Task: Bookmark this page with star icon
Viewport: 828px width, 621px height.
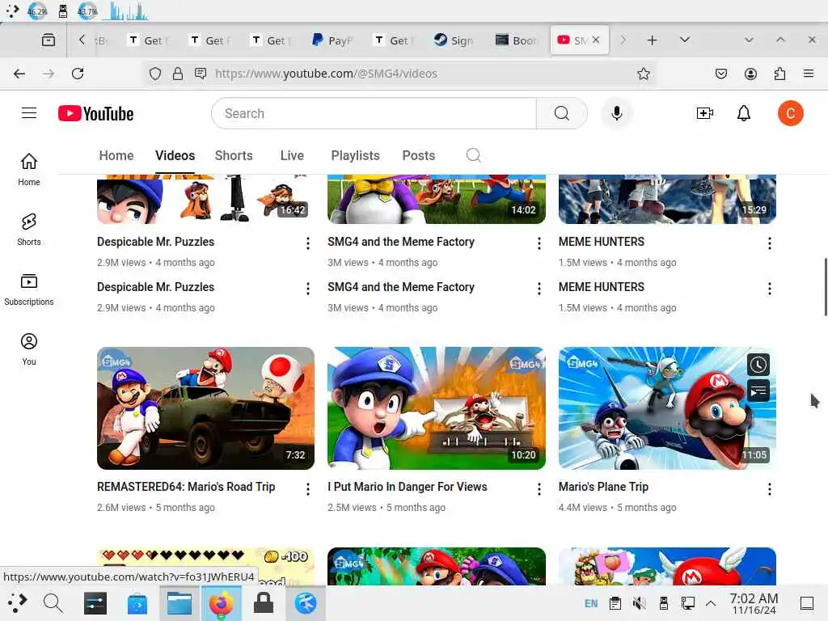Action: (x=643, y=74)
